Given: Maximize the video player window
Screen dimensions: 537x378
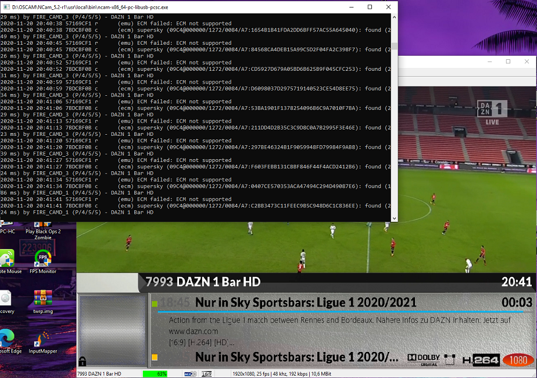Looking at the screenshot, I should click(x=508, y=62).
